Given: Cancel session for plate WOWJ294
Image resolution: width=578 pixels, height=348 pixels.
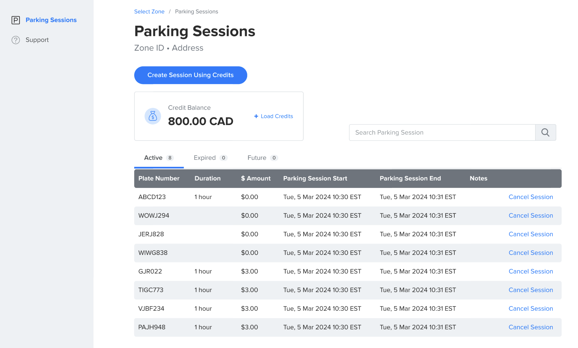Looking at the screenshot, I should [x=530, y=216].
